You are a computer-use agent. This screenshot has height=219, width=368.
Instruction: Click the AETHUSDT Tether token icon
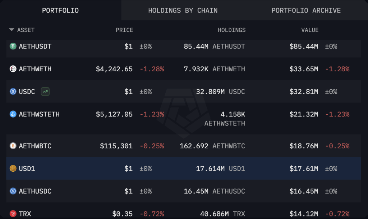(13, 46)
